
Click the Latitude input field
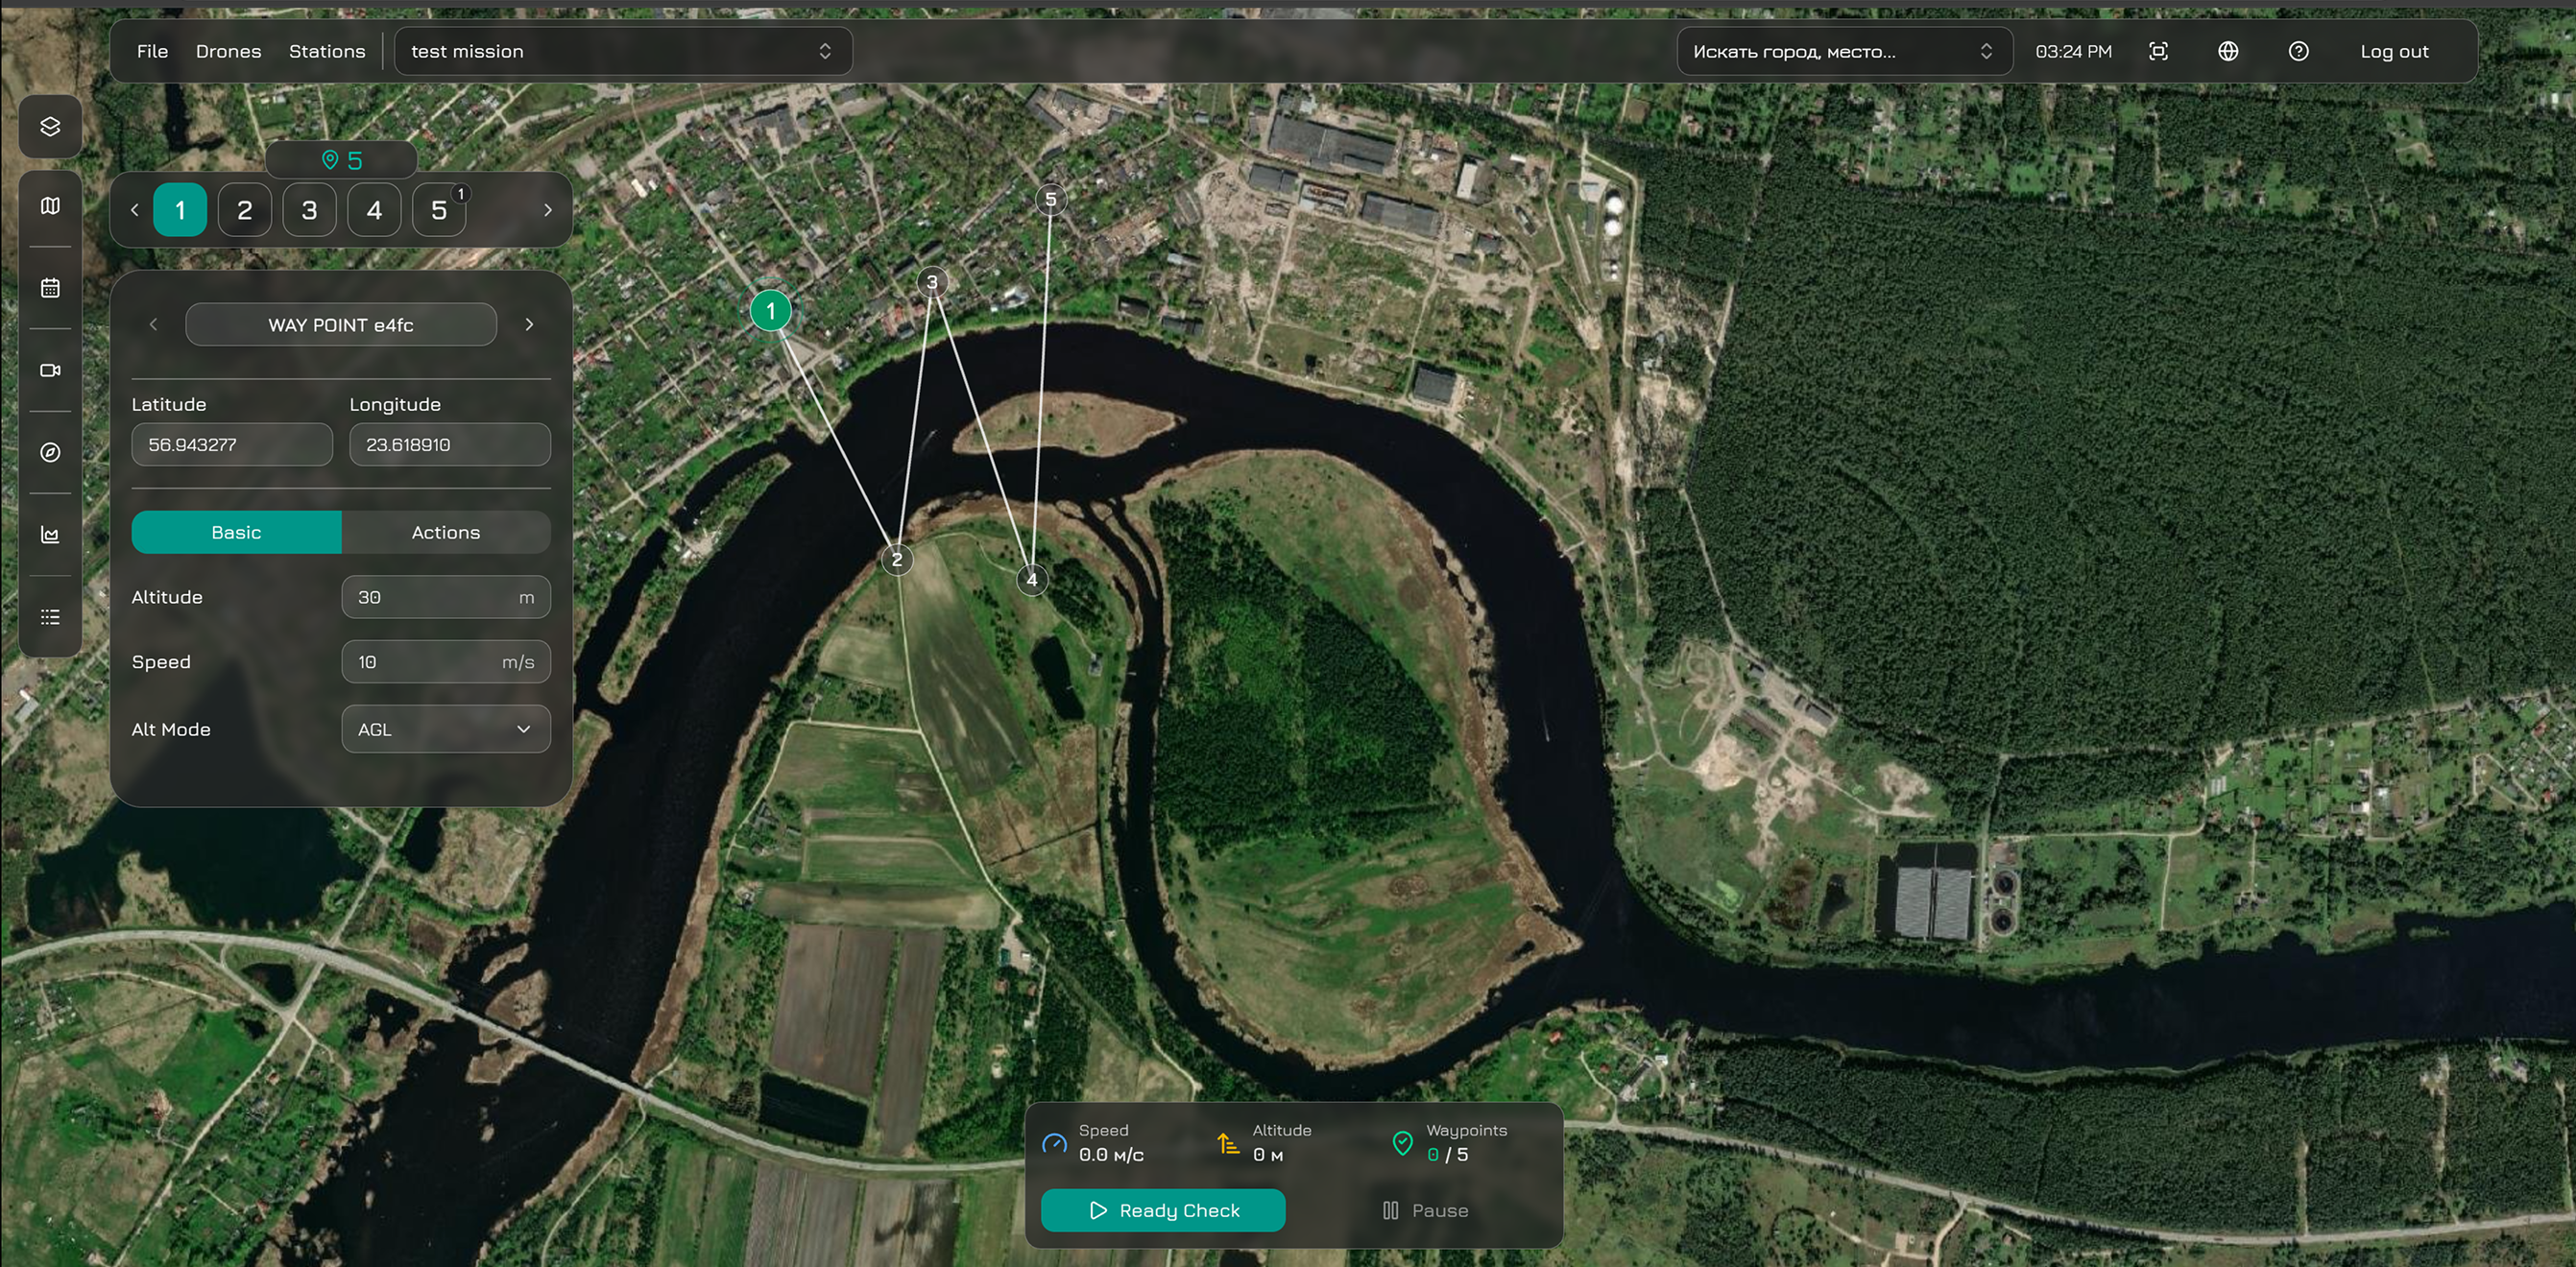(232, 444)
